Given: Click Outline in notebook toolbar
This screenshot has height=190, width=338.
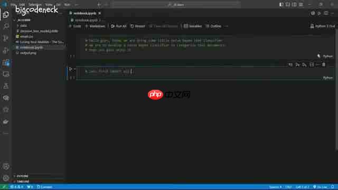Looking at the screenshot, I should [213, 26].
